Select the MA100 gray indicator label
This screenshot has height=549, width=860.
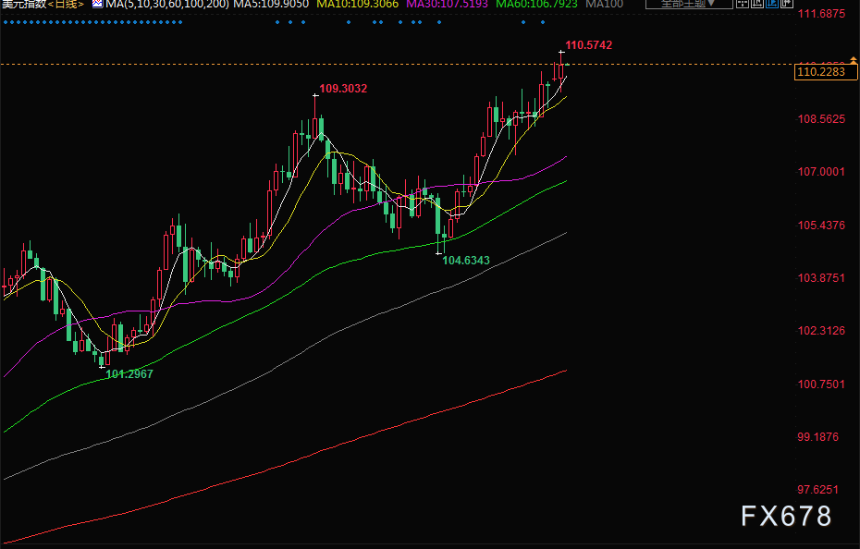tap(604, 5)
